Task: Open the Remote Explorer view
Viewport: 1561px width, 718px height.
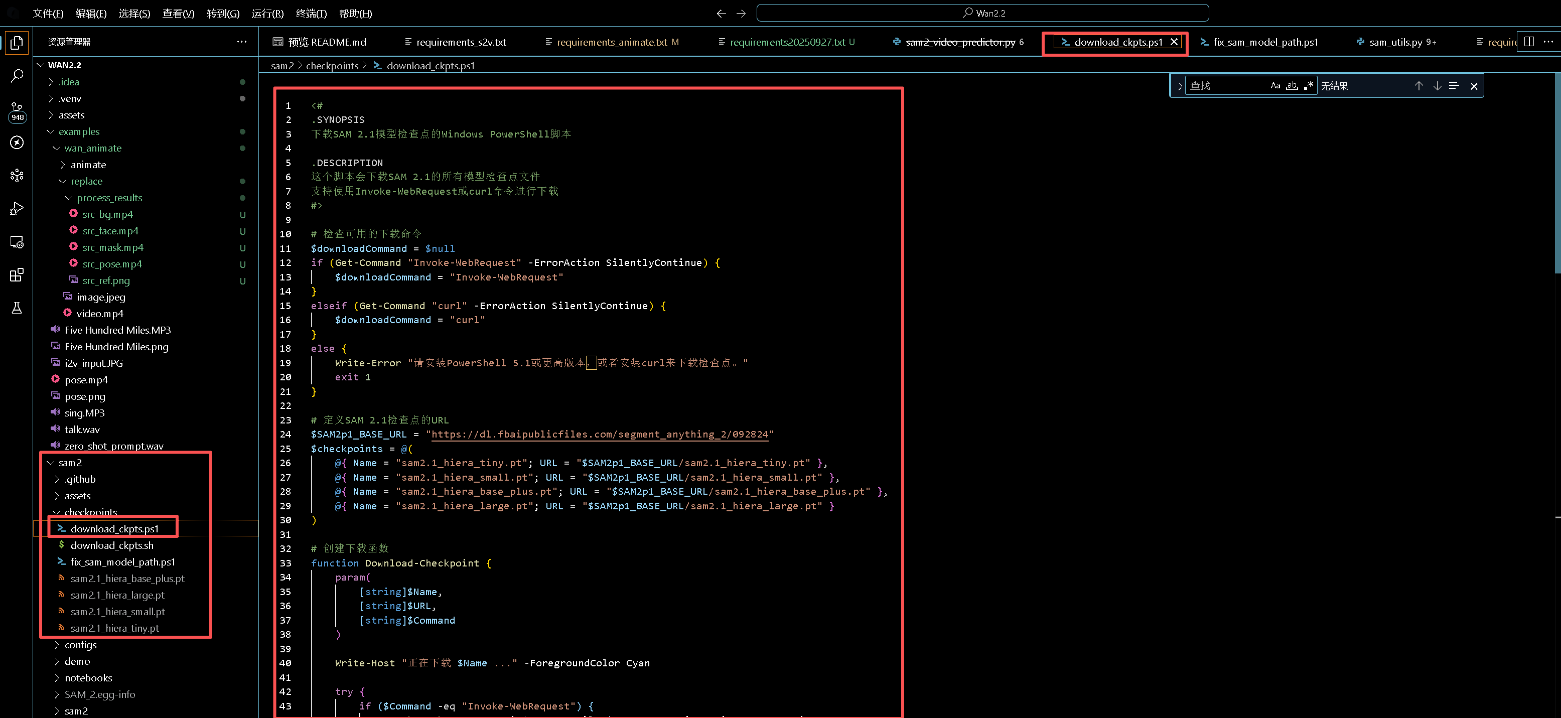Action: 17,242
